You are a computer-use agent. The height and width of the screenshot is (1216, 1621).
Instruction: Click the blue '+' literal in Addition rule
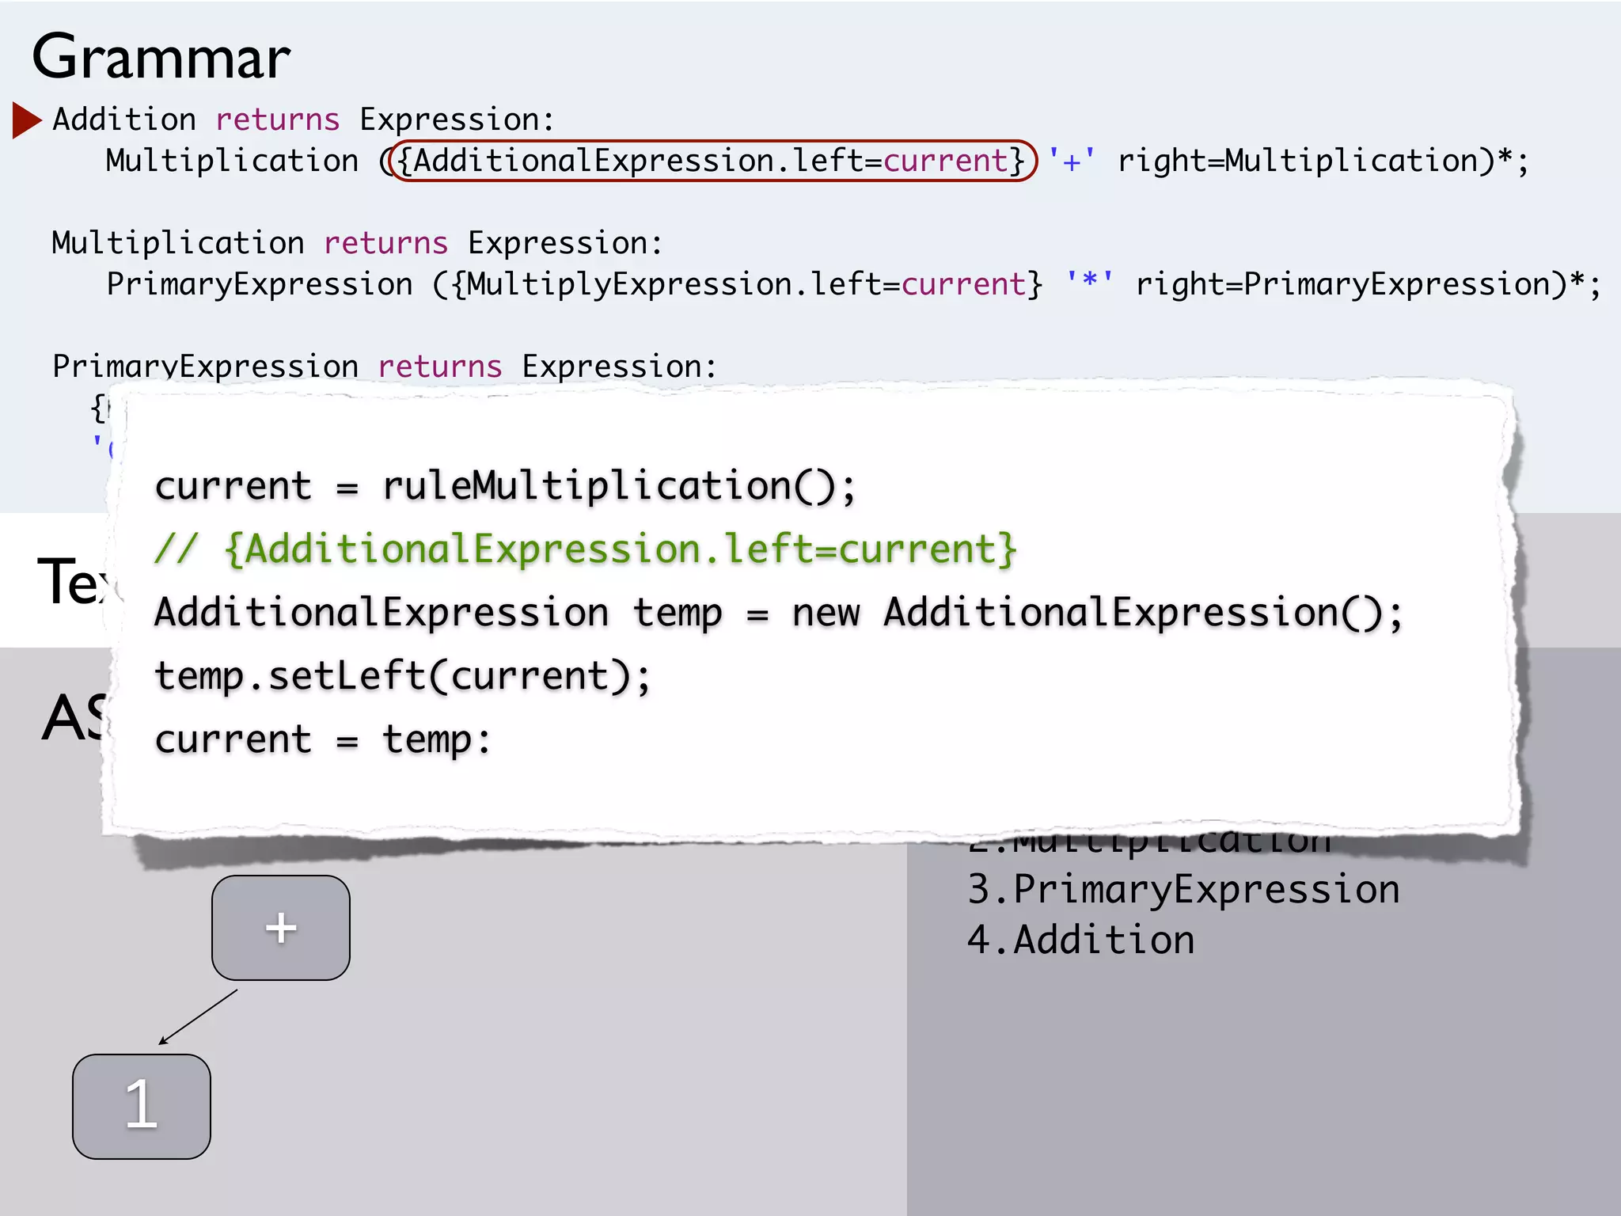click(x=1072, y=161)
